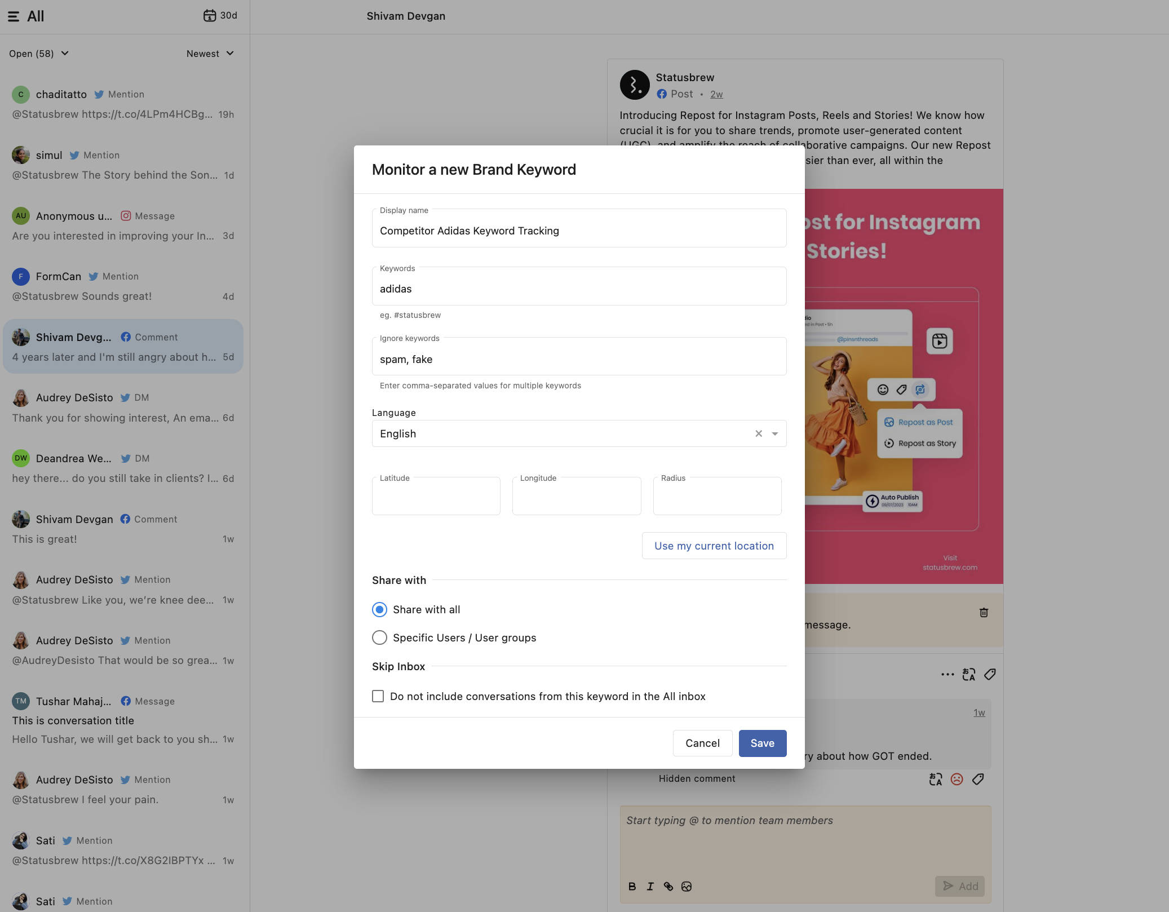
Task: Expand the Language dropdown arrow
Action: 775,433
